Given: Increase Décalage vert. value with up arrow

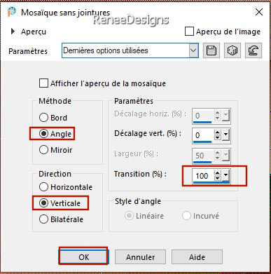Looking at the screenshot, I should click(218, 132).
